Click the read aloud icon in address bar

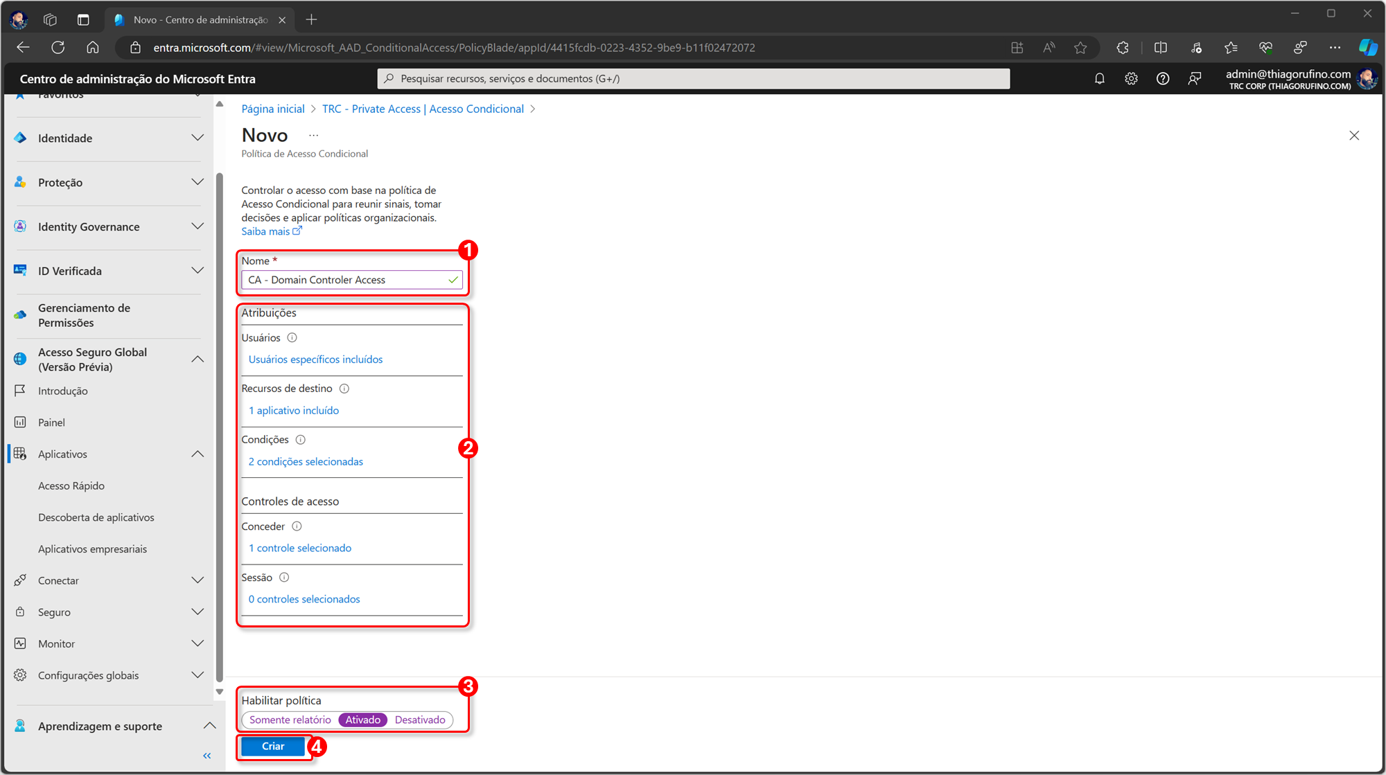(1049, 47)
